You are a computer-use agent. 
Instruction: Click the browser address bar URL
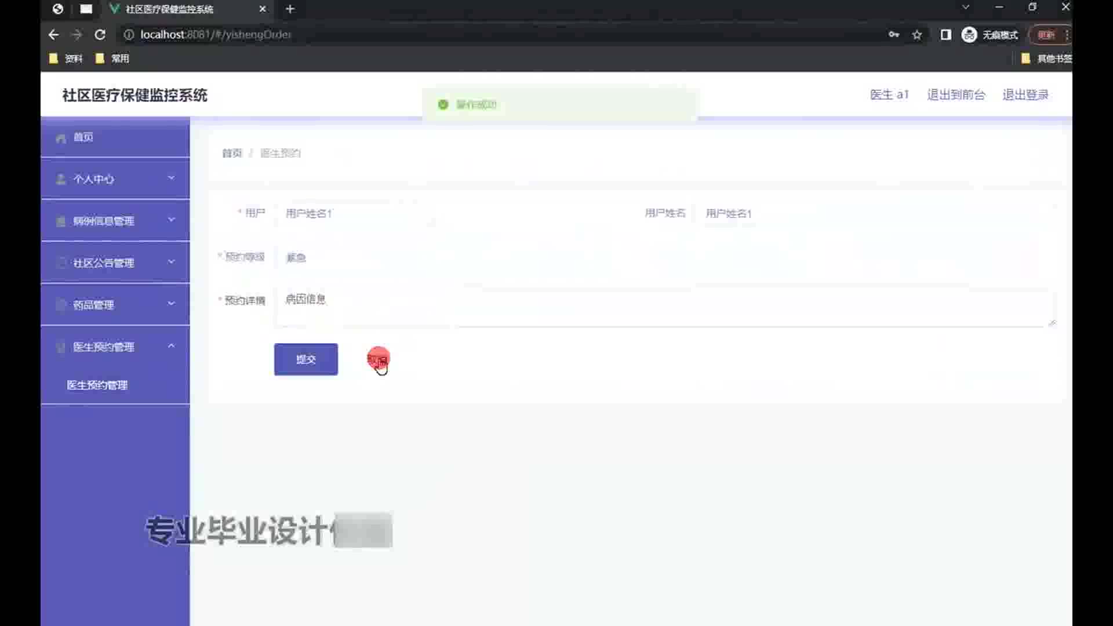point(216,35)
